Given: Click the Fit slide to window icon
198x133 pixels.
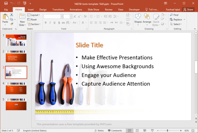Looking at the screenshot, I should [193, 131].
